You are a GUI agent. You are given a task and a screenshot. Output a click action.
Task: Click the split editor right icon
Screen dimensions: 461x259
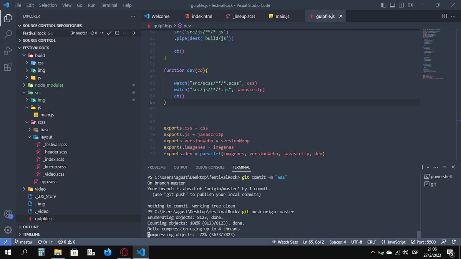[444, 16]
